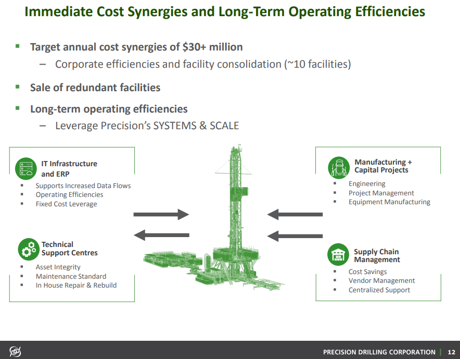Click the Precision Drilling logo in footer
460x359 pixels.
coord(15,351)
